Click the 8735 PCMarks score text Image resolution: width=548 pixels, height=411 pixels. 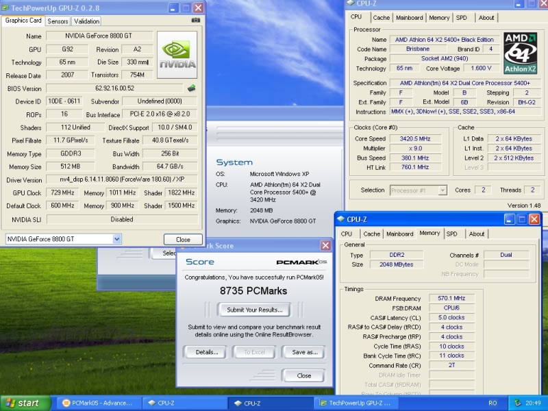point(253,290)
